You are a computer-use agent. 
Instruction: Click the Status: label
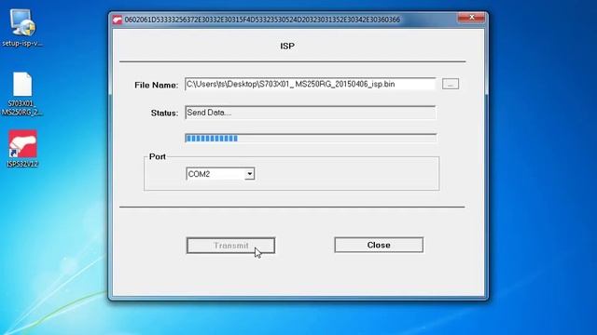tap(164, 114)
